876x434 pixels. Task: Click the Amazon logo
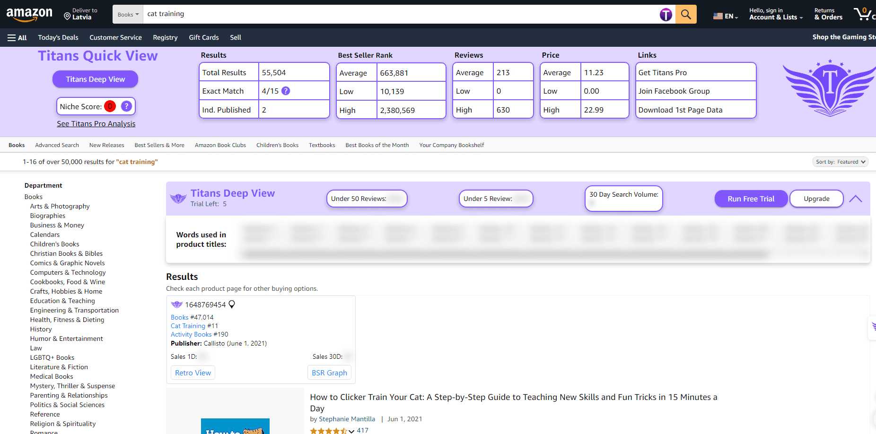tap(29, 14)
